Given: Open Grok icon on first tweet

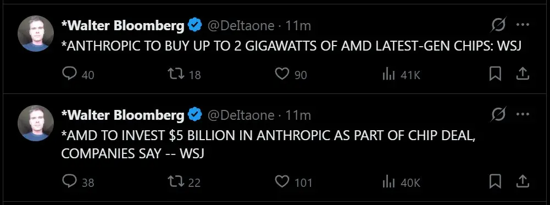Looking at the screenshot, I should [x=498, y=25].
